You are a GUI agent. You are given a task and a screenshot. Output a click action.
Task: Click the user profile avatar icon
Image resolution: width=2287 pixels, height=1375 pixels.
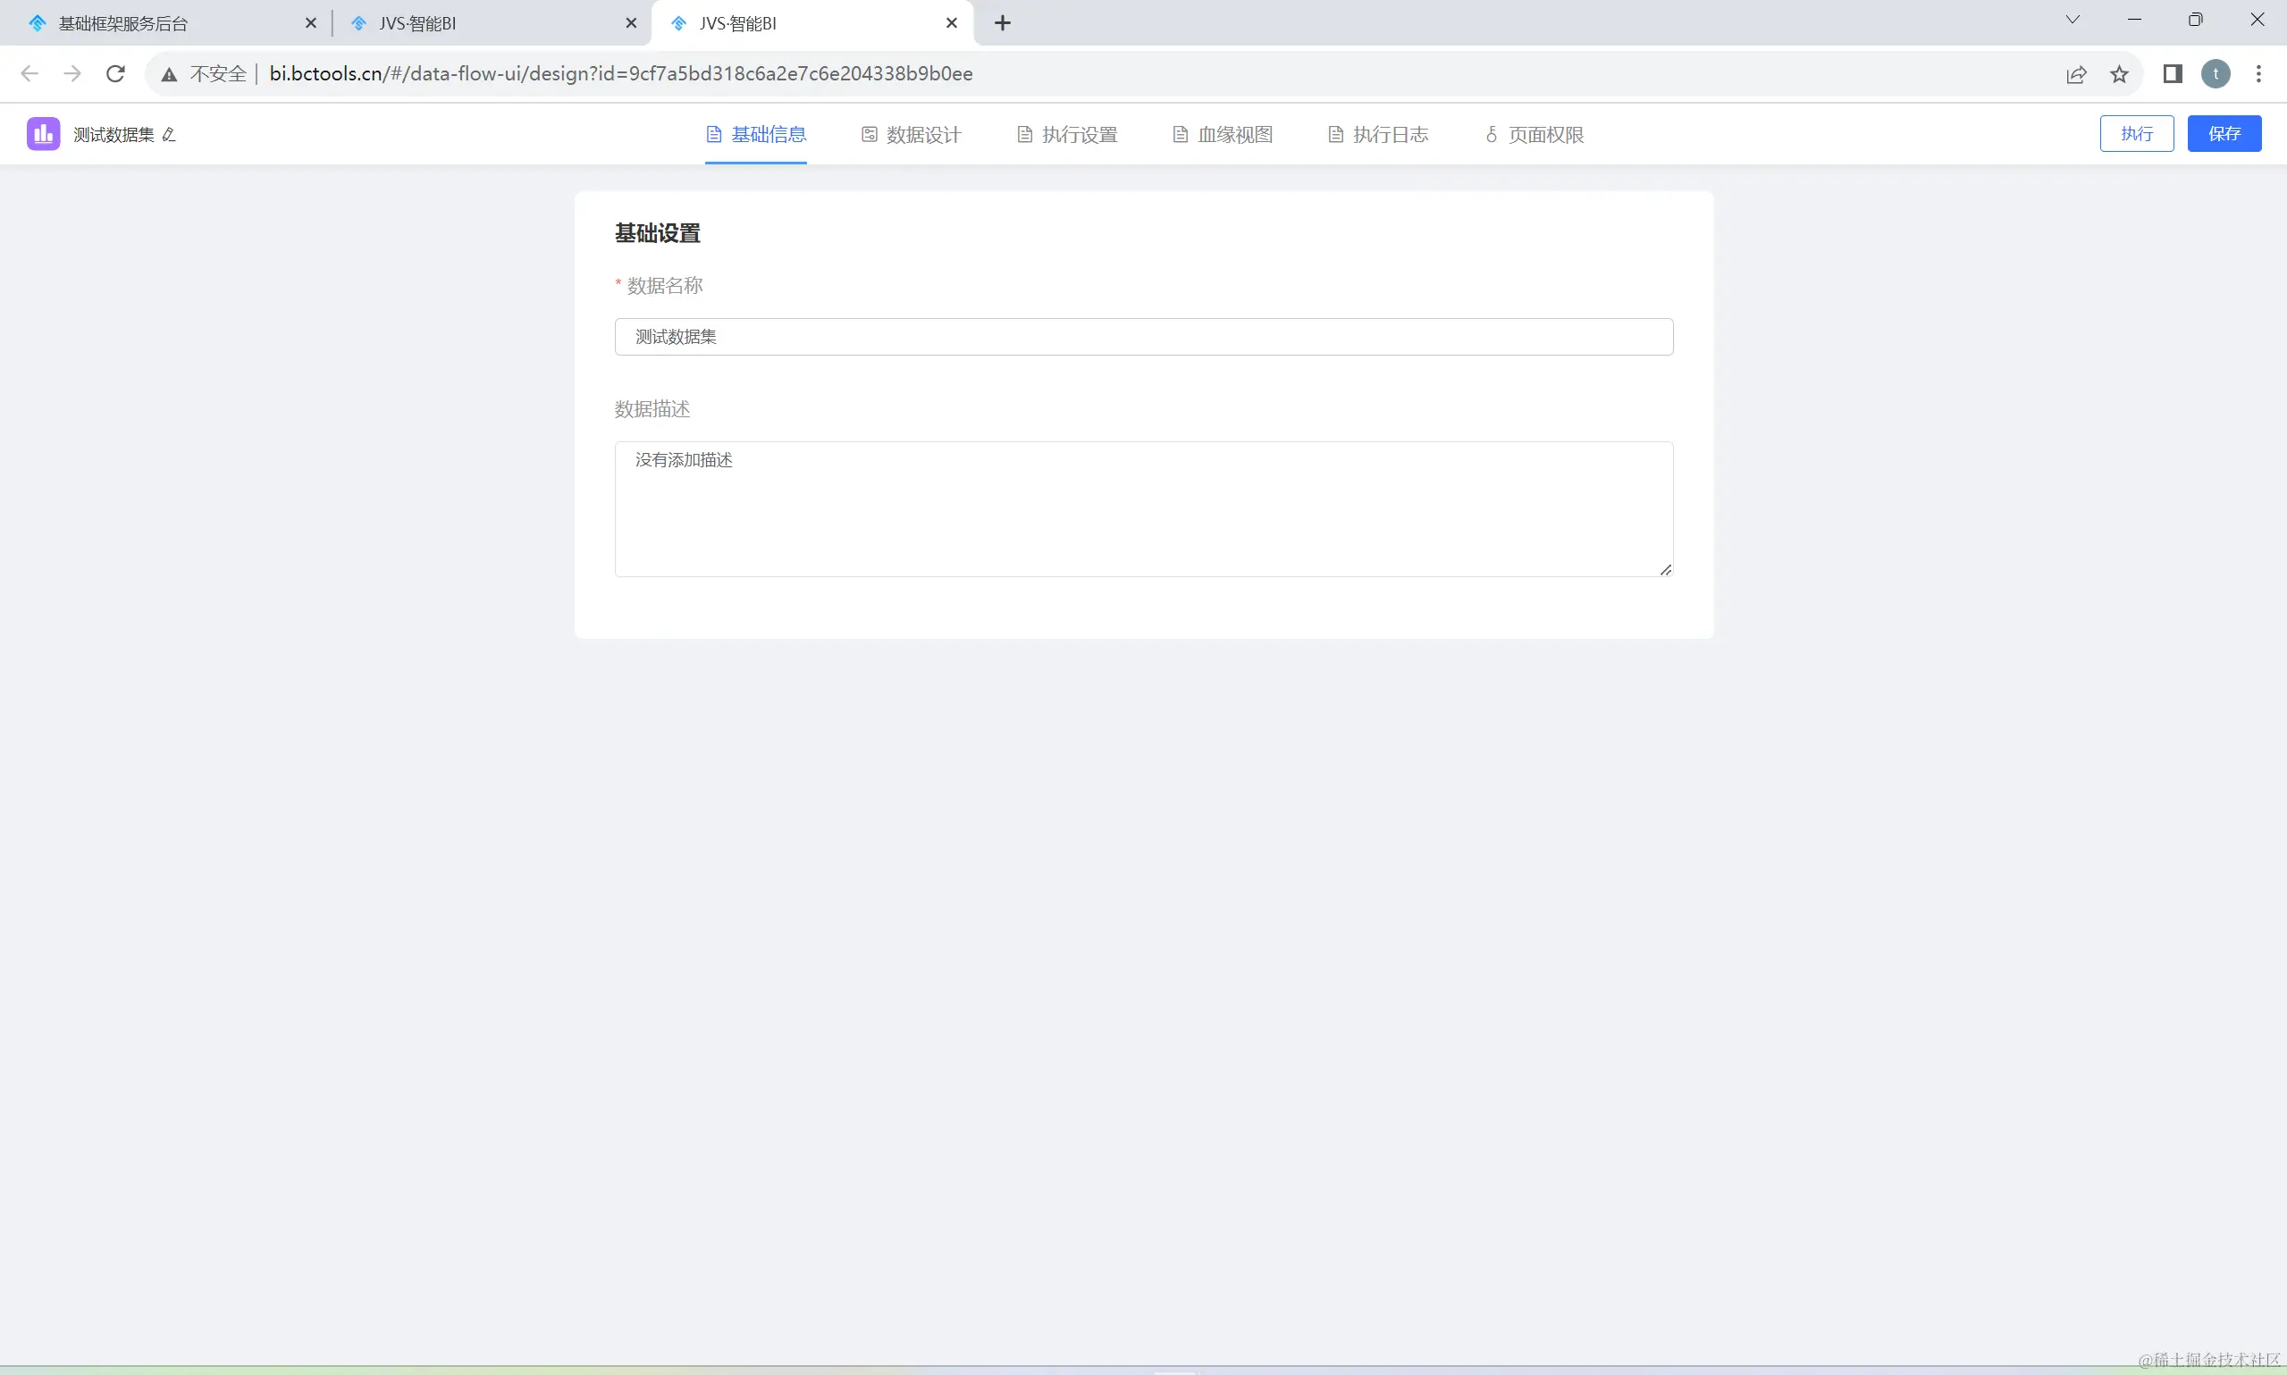tap(2216, 74)
